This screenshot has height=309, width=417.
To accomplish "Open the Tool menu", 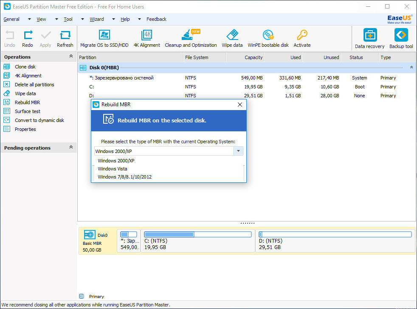I will coord(68,19).
